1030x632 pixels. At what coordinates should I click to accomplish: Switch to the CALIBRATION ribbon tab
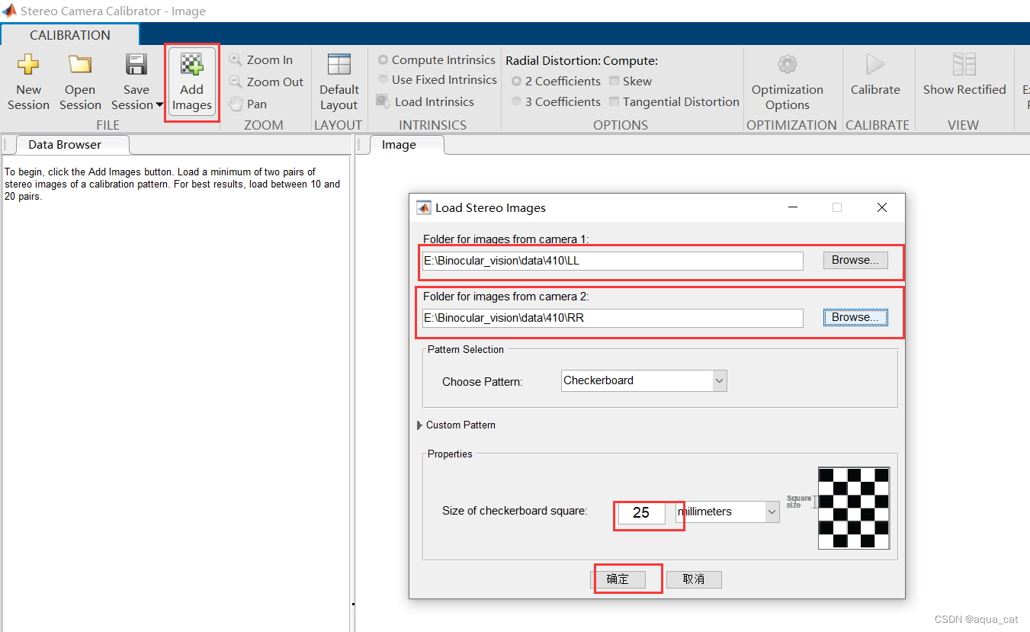[x=70, y=35]
